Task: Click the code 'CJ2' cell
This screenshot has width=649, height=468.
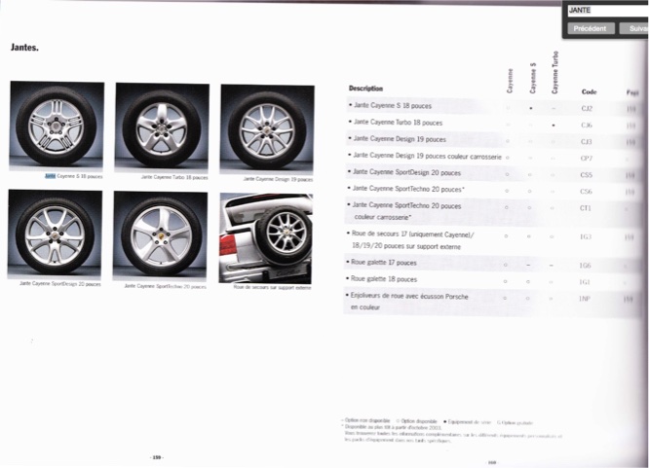Action: (x=587, y=108)
